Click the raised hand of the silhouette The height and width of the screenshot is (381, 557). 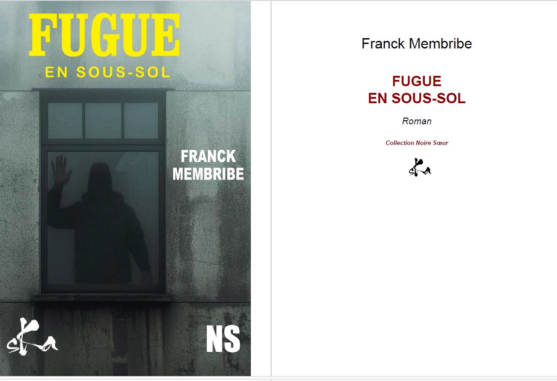[x=61, y=170]
